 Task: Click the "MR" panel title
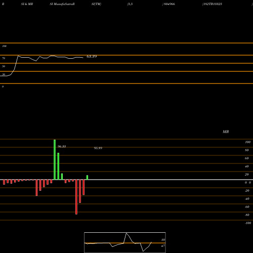pos(226,132)
